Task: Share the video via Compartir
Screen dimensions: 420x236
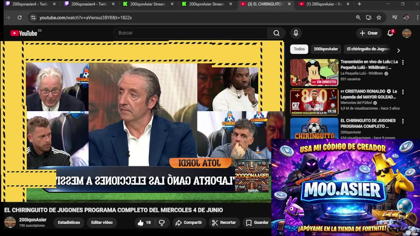Action: coord(189,223)
